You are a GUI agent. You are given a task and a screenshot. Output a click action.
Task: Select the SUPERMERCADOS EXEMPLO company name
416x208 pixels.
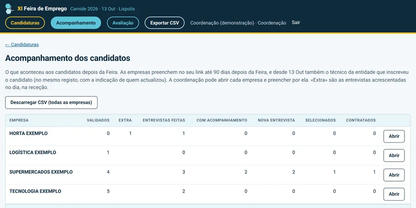coord(41,172)
